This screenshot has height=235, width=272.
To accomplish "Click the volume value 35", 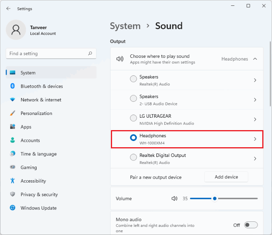I will coord(185,198).
